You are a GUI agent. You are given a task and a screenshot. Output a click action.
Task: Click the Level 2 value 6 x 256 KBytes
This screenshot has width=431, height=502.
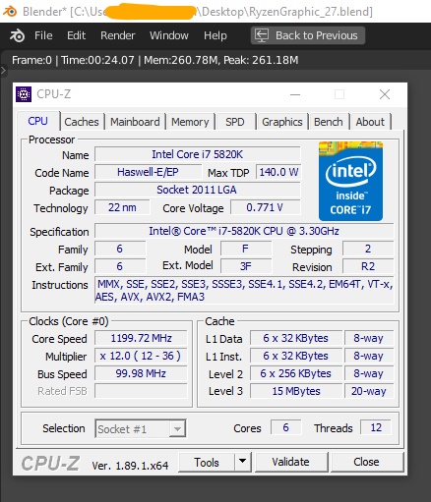click(x=296, y=373)
